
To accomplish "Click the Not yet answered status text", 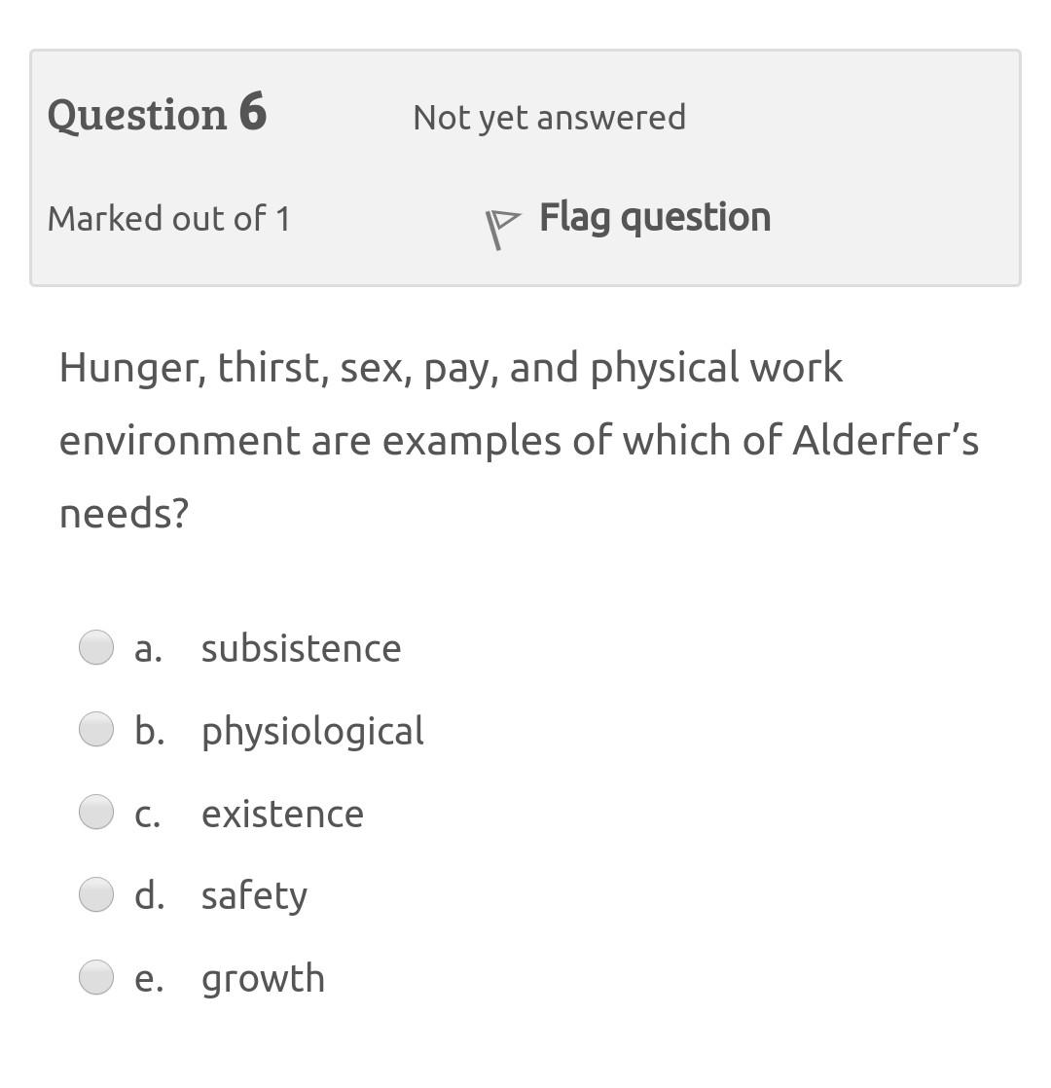I will click(549, 117).
